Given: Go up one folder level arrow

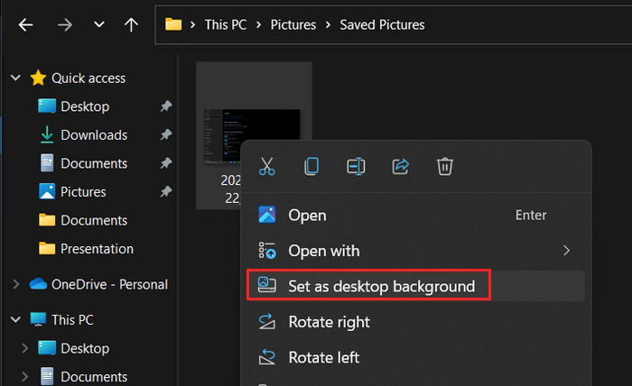Looking at the screenshot, I should (131, 25).
